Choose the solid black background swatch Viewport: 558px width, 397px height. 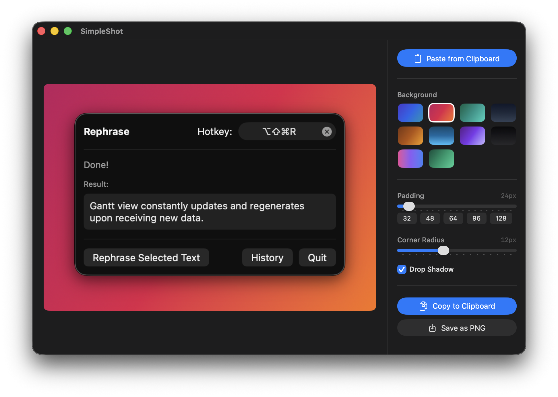503,136
